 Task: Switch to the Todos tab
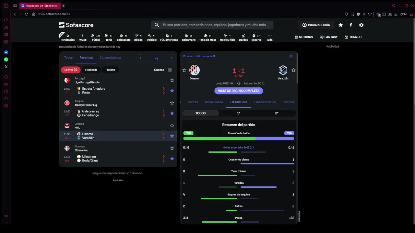68,58
